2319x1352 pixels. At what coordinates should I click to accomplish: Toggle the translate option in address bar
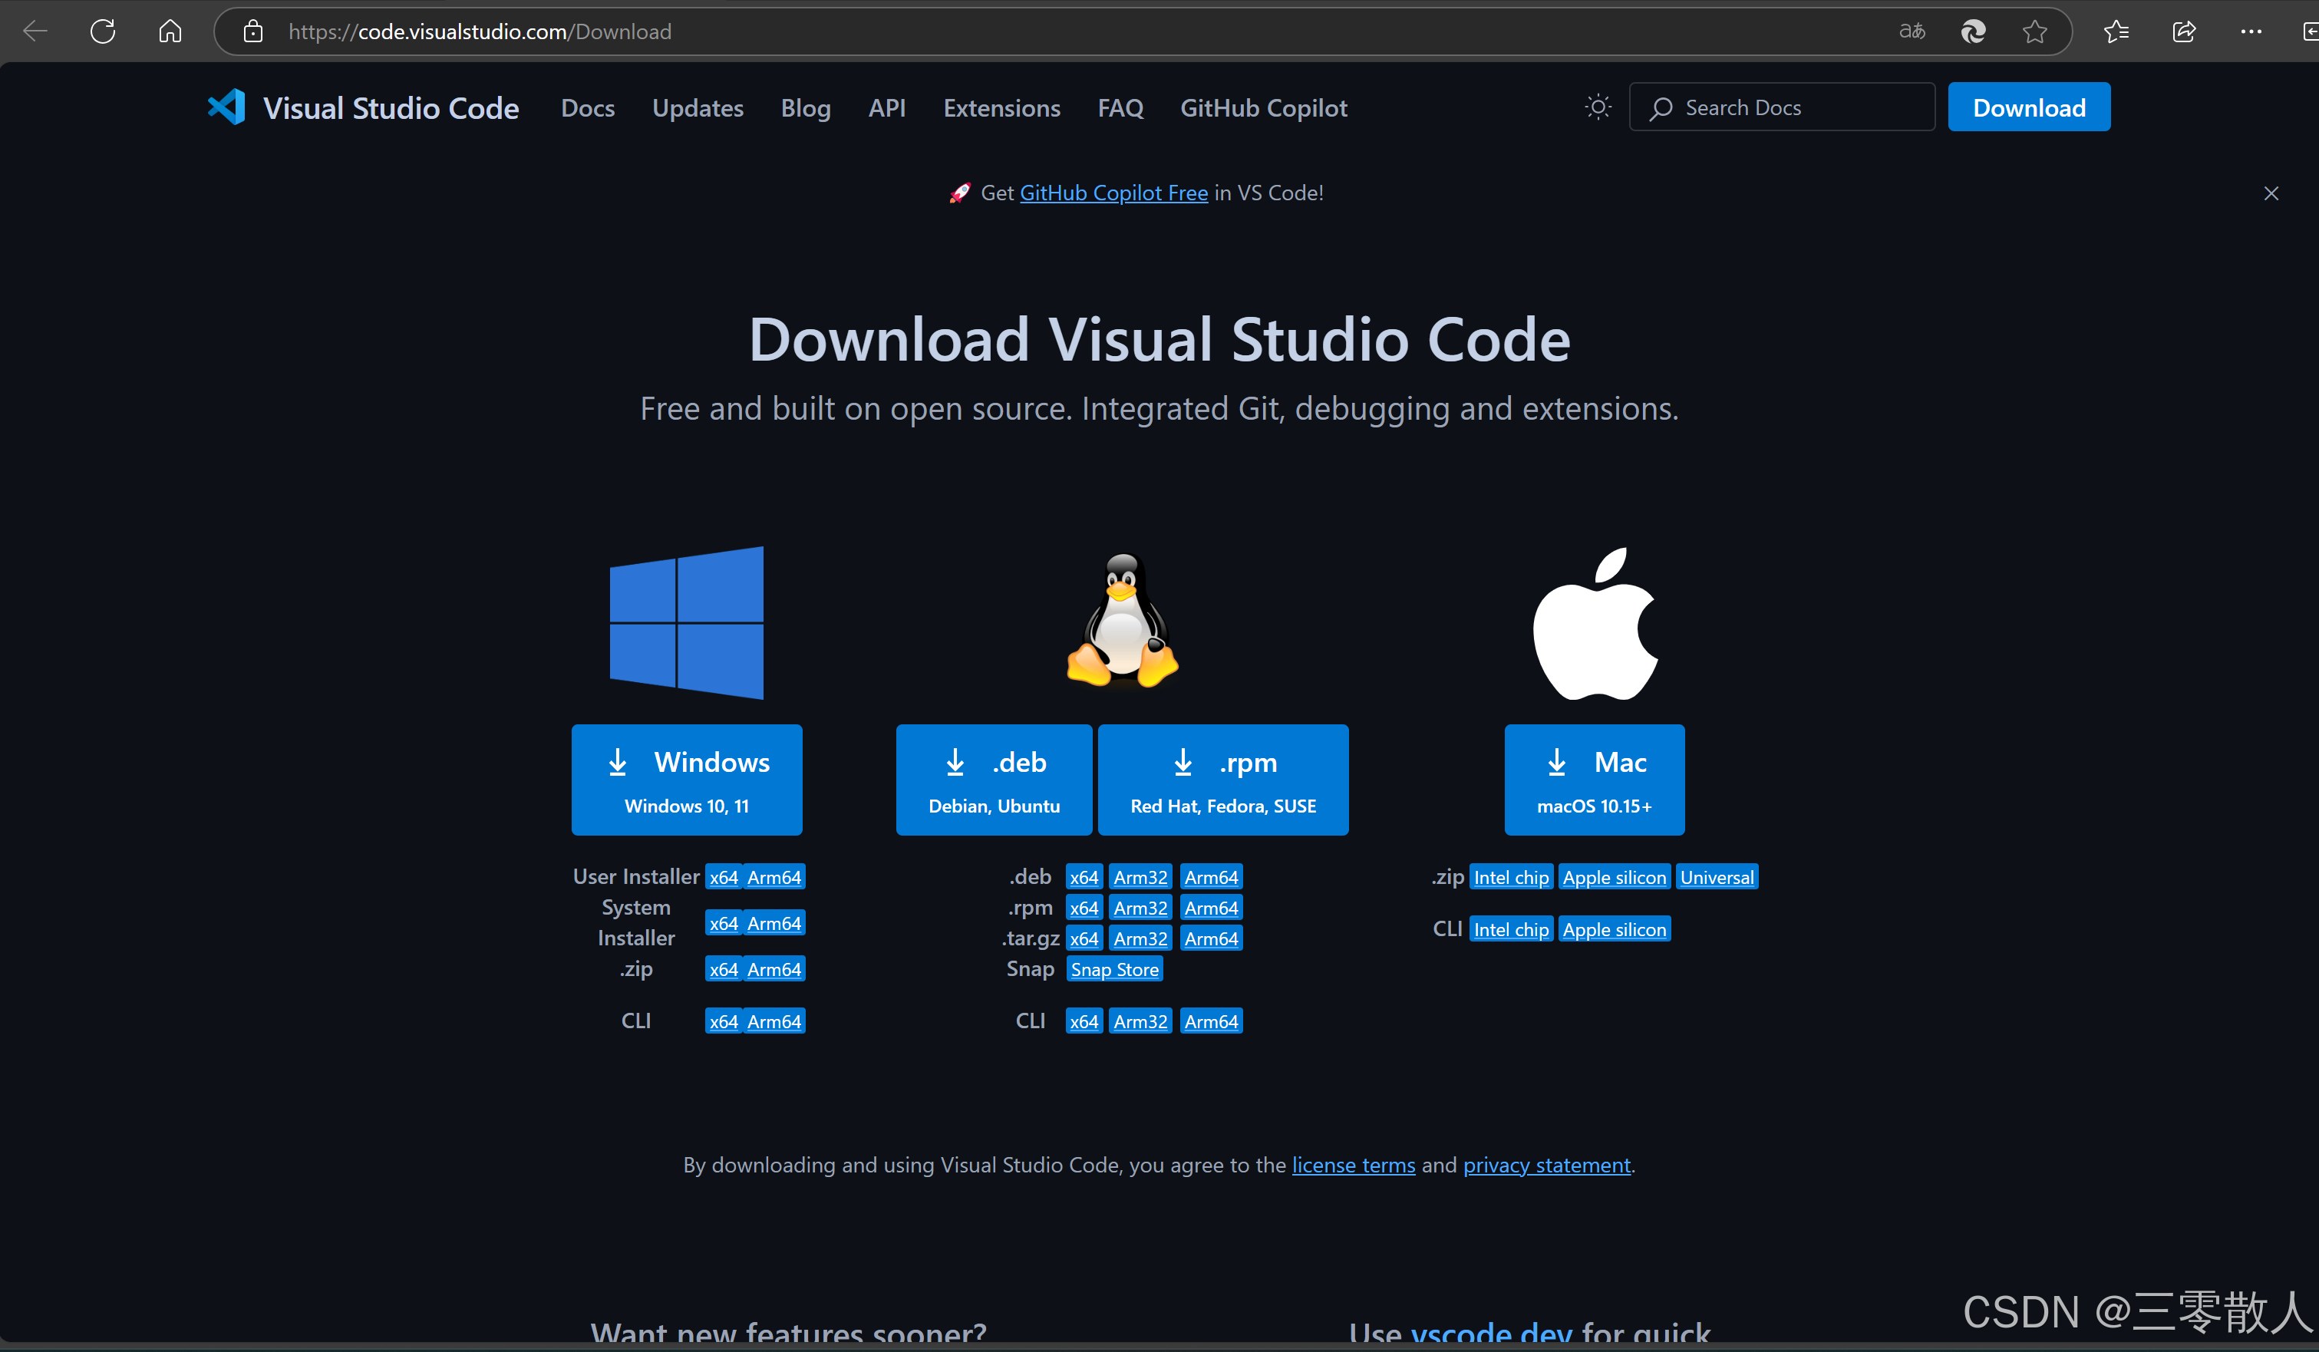click(1912, 31)
